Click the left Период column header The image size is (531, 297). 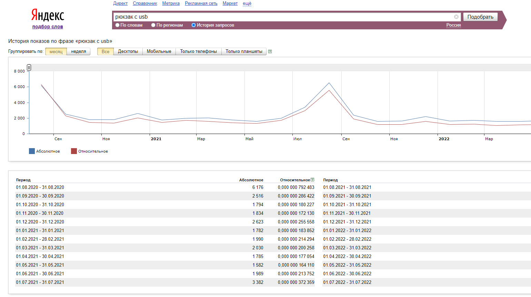pos(23,180)
